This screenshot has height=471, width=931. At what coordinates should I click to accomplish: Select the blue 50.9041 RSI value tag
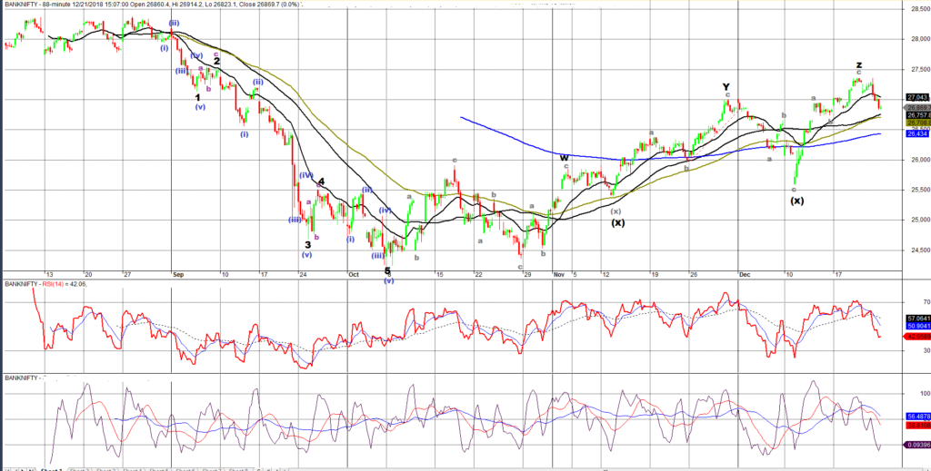(918, 326)
